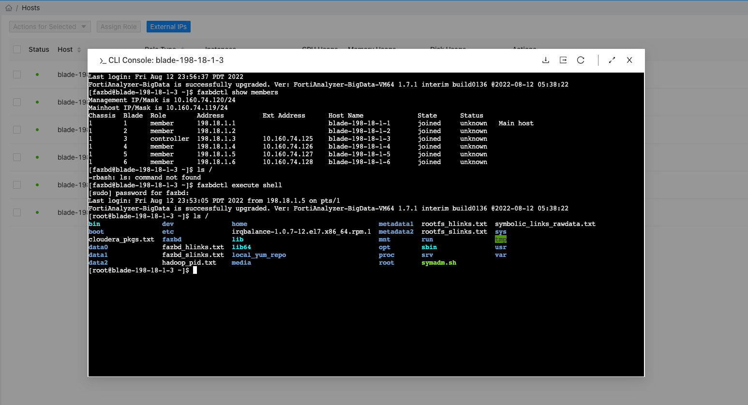This screenshot has width=748, height=405.
Task: Click the Assign Role button
Action: (119, 27)
